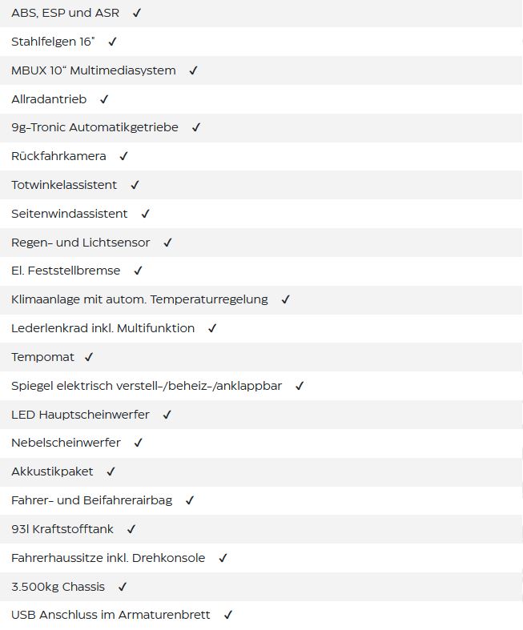
Task: Click the El. Feststellbremse checkmark
Action: click(x=138, y=271)
